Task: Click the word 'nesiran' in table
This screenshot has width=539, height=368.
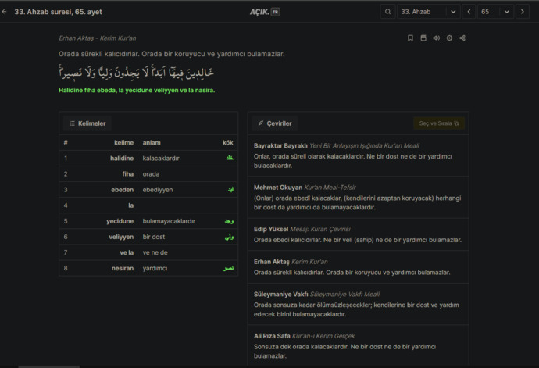Action: pos(123,268)
